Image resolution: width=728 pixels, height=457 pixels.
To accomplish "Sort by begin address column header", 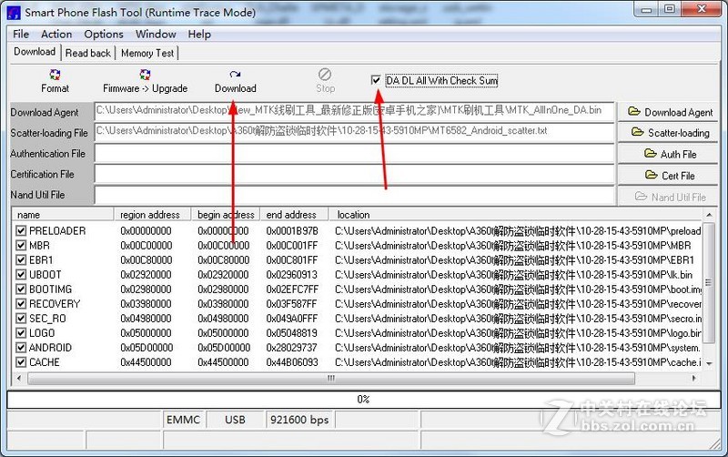I will (225, 215).
